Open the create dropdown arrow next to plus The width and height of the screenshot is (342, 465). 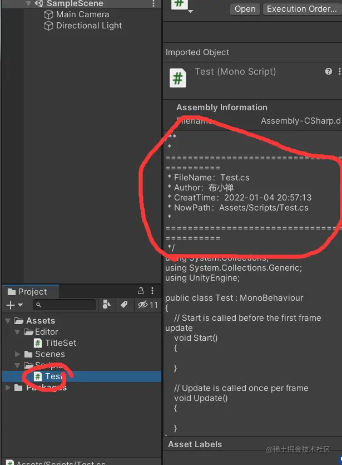click(20, 305)
